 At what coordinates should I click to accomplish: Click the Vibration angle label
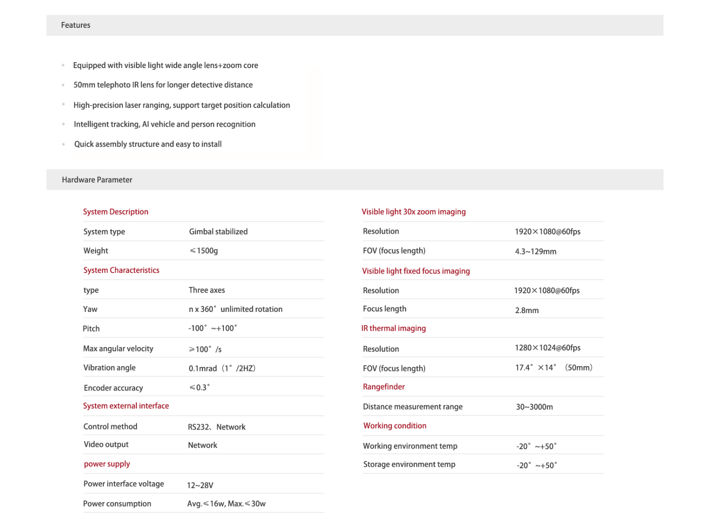click(110, 368)
